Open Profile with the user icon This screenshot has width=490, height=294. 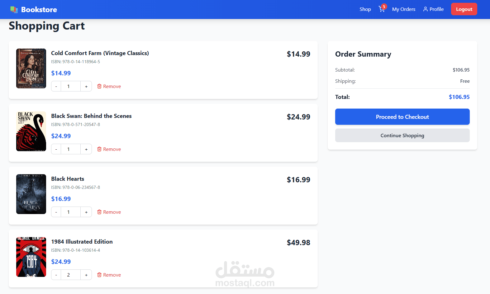point(426,9)
